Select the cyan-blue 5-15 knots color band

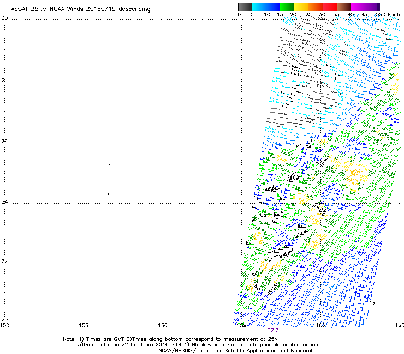266,7
